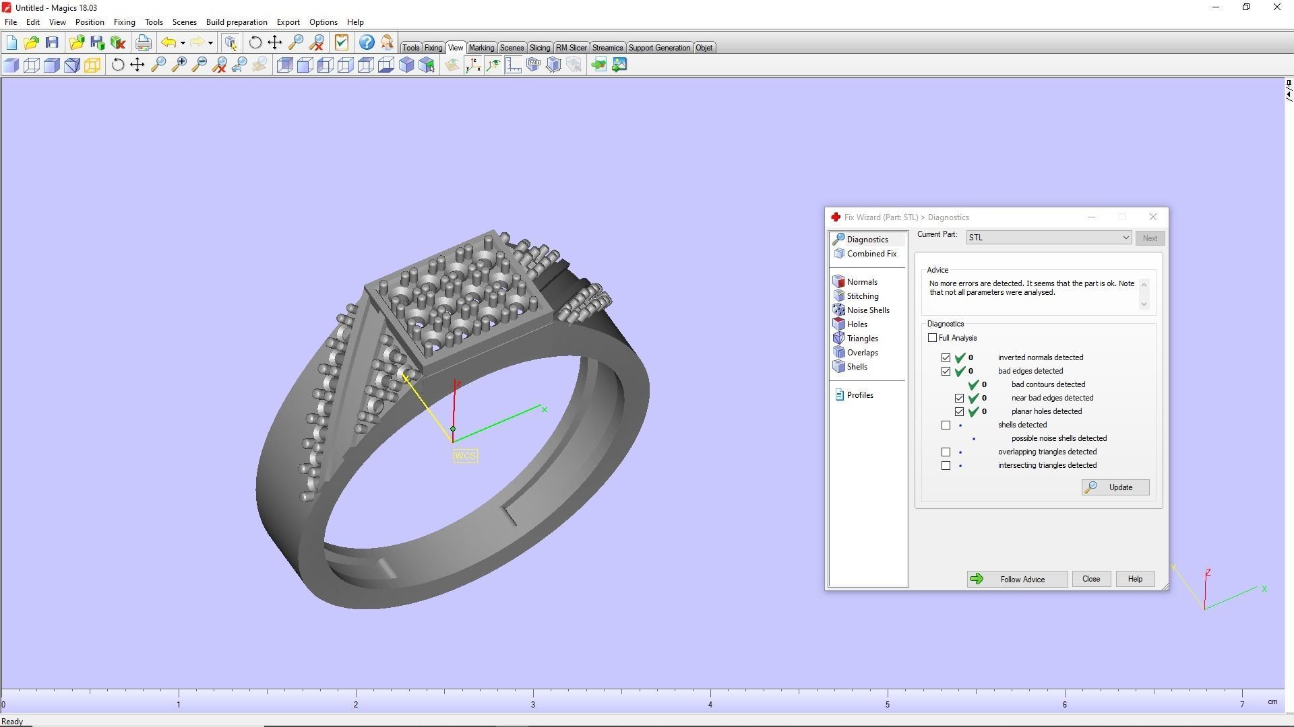
Task: Enable shells detected checkbox
Action: (x=946, y=425)
